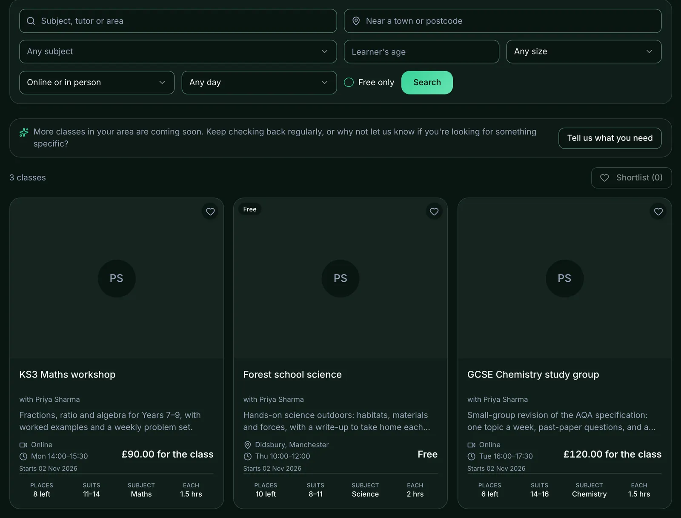Click the 2 hrs each value

click(x=415, y=494)
